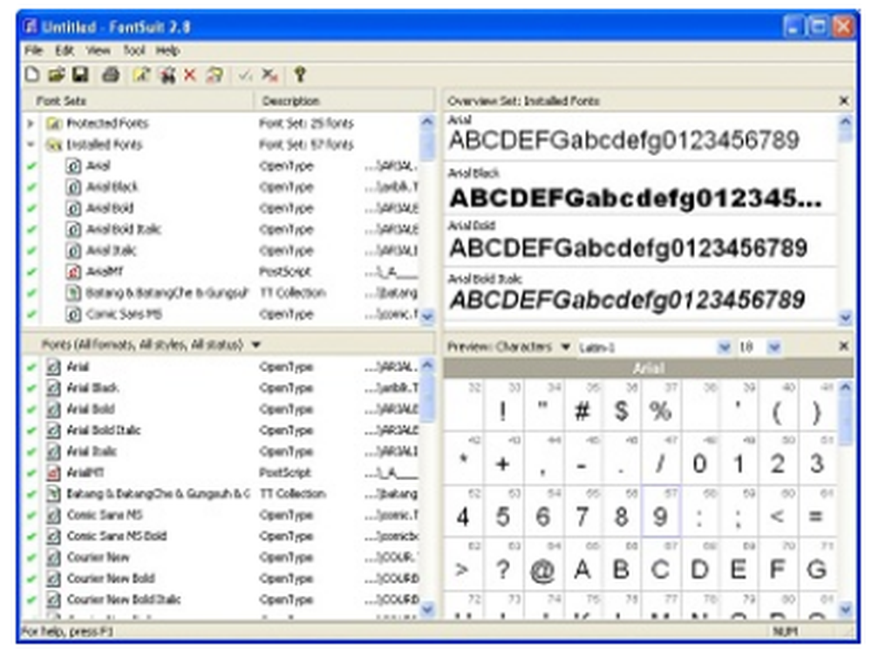Click the Installed Fonts folder icon

(53, 145)
